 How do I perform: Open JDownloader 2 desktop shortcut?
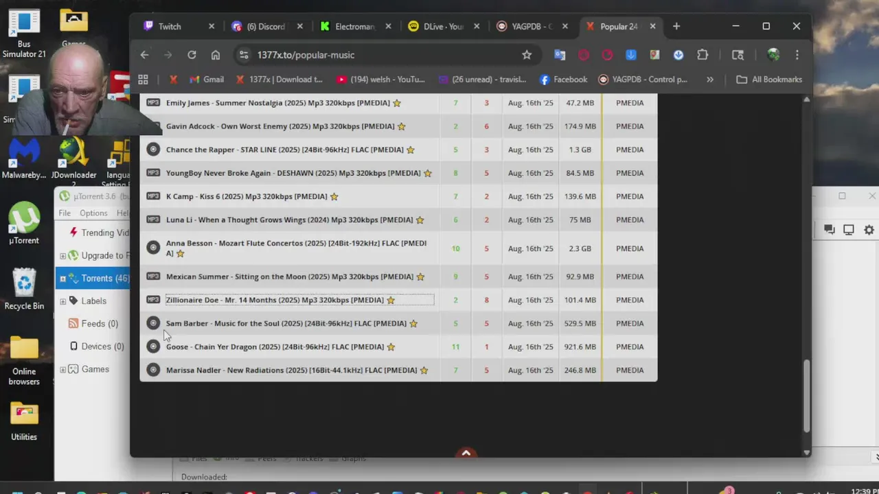click(73, 162)
